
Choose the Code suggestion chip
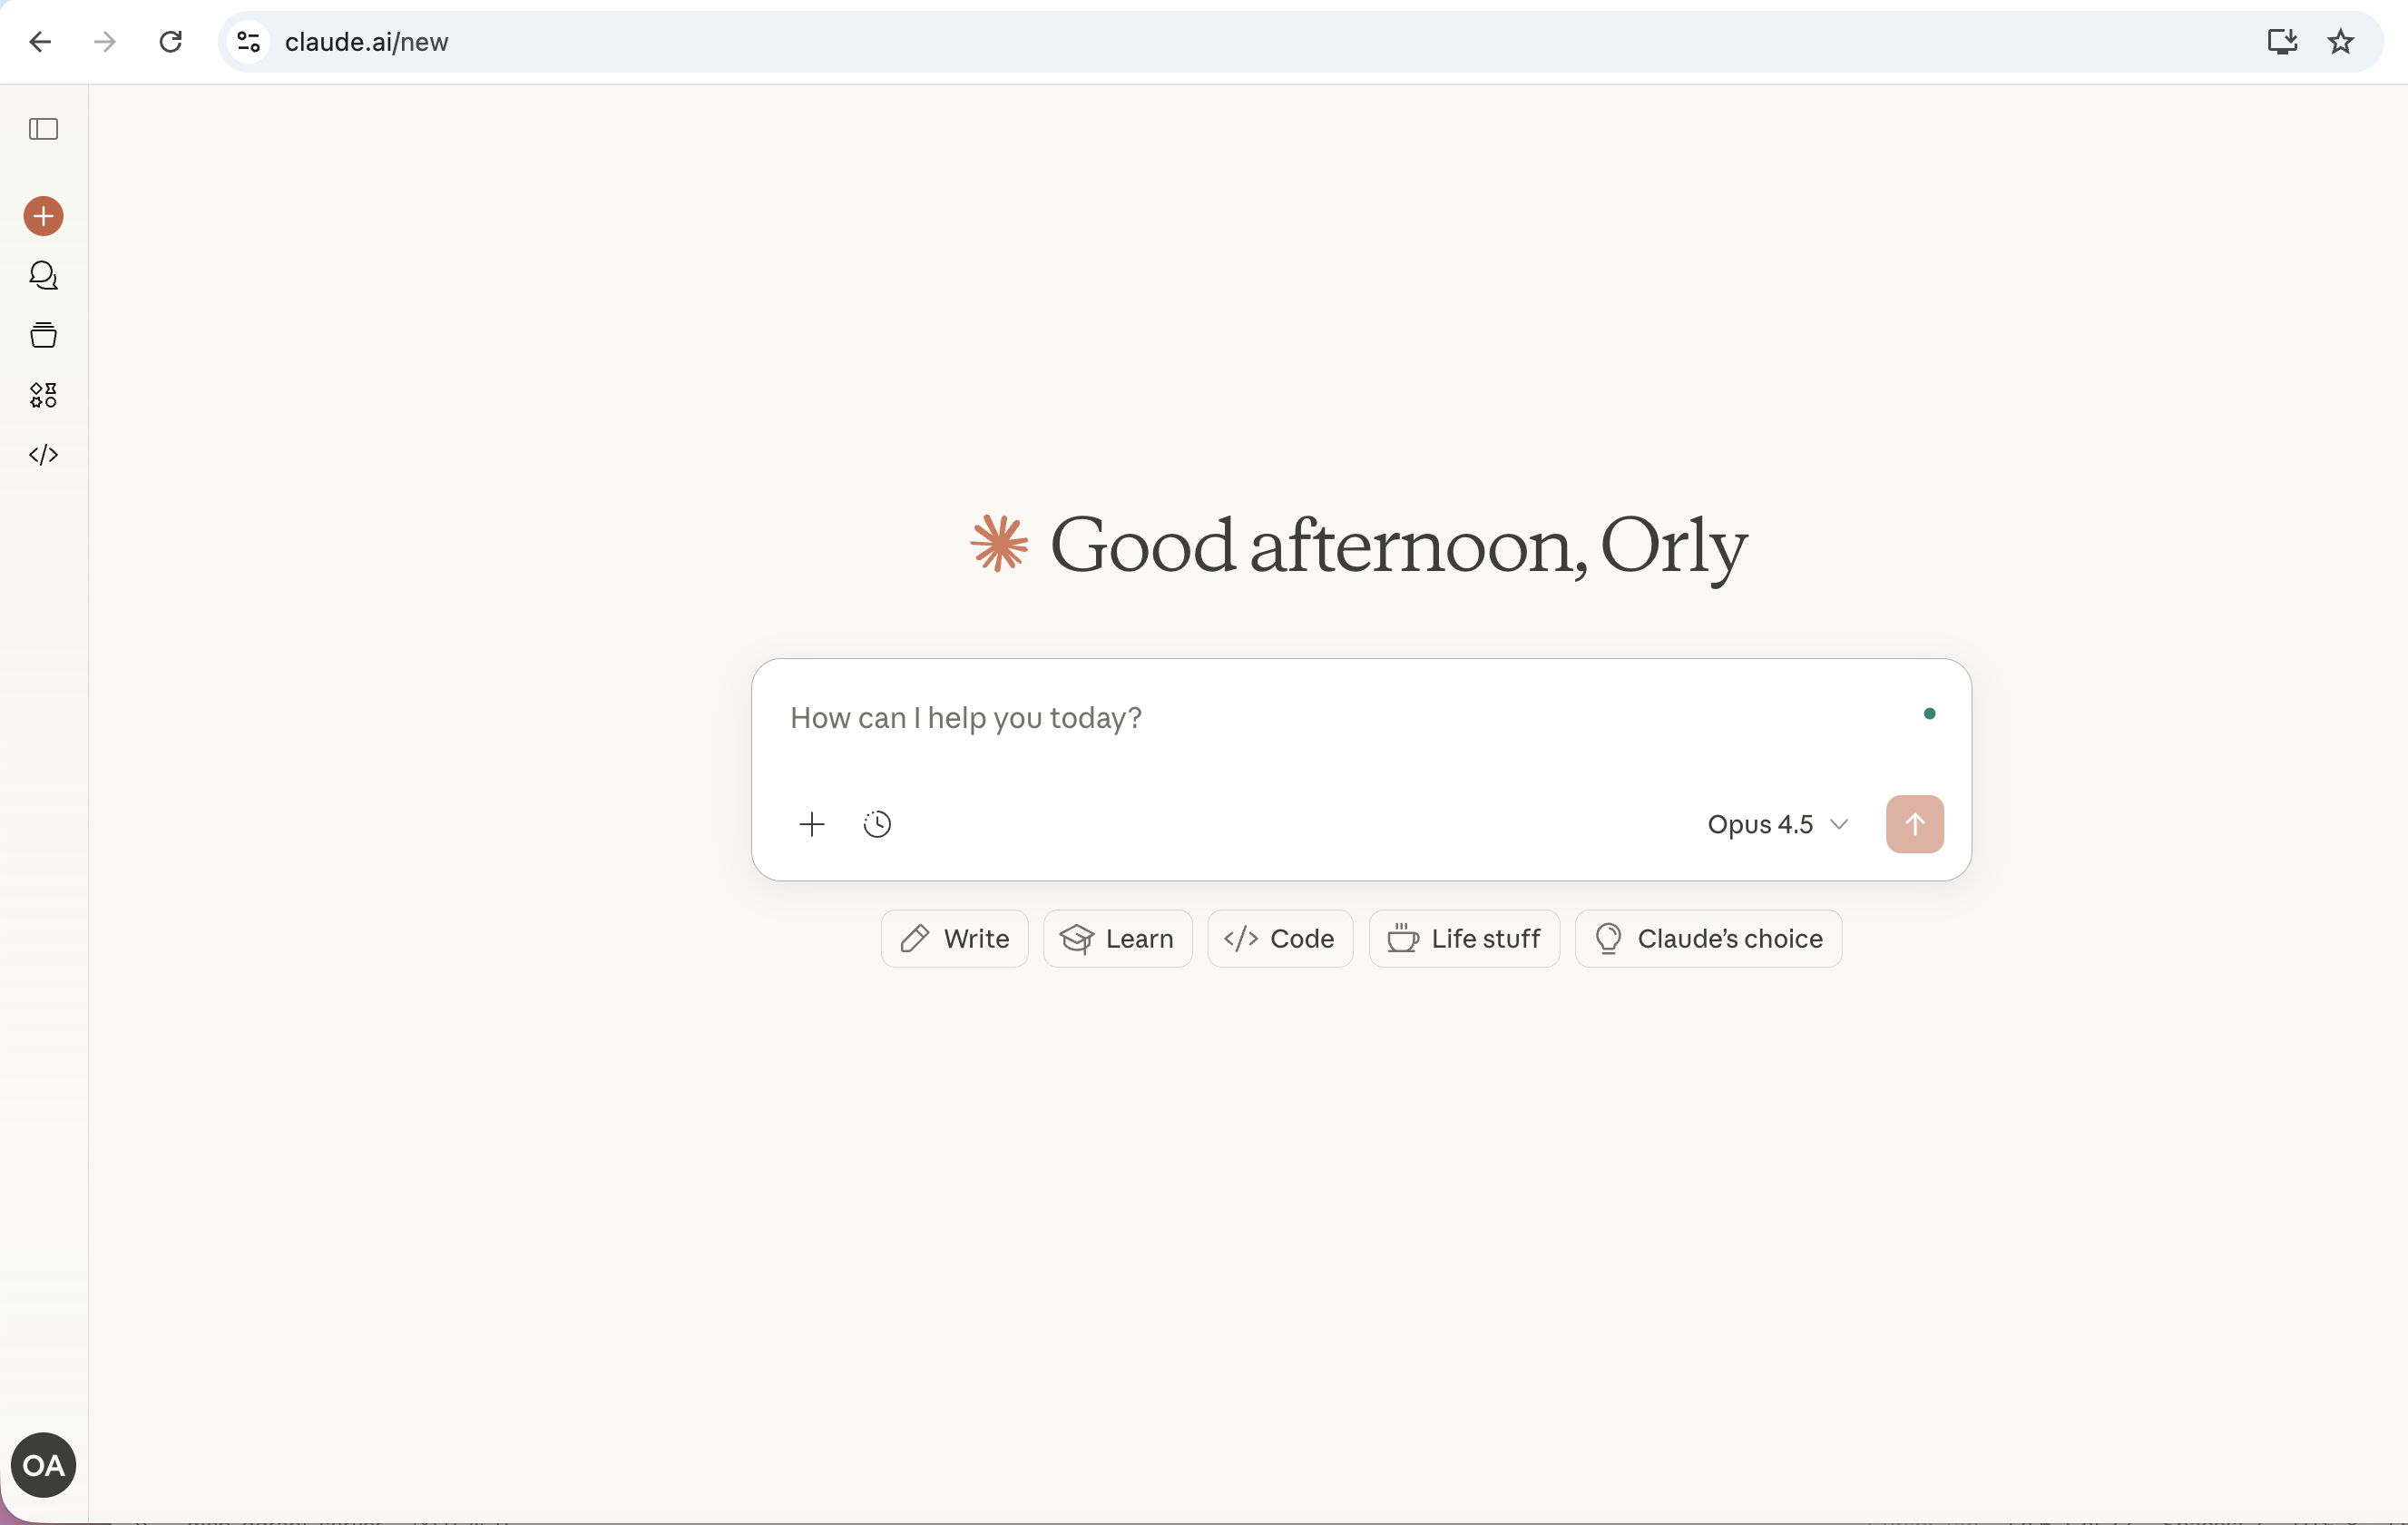coord(1279,939)
